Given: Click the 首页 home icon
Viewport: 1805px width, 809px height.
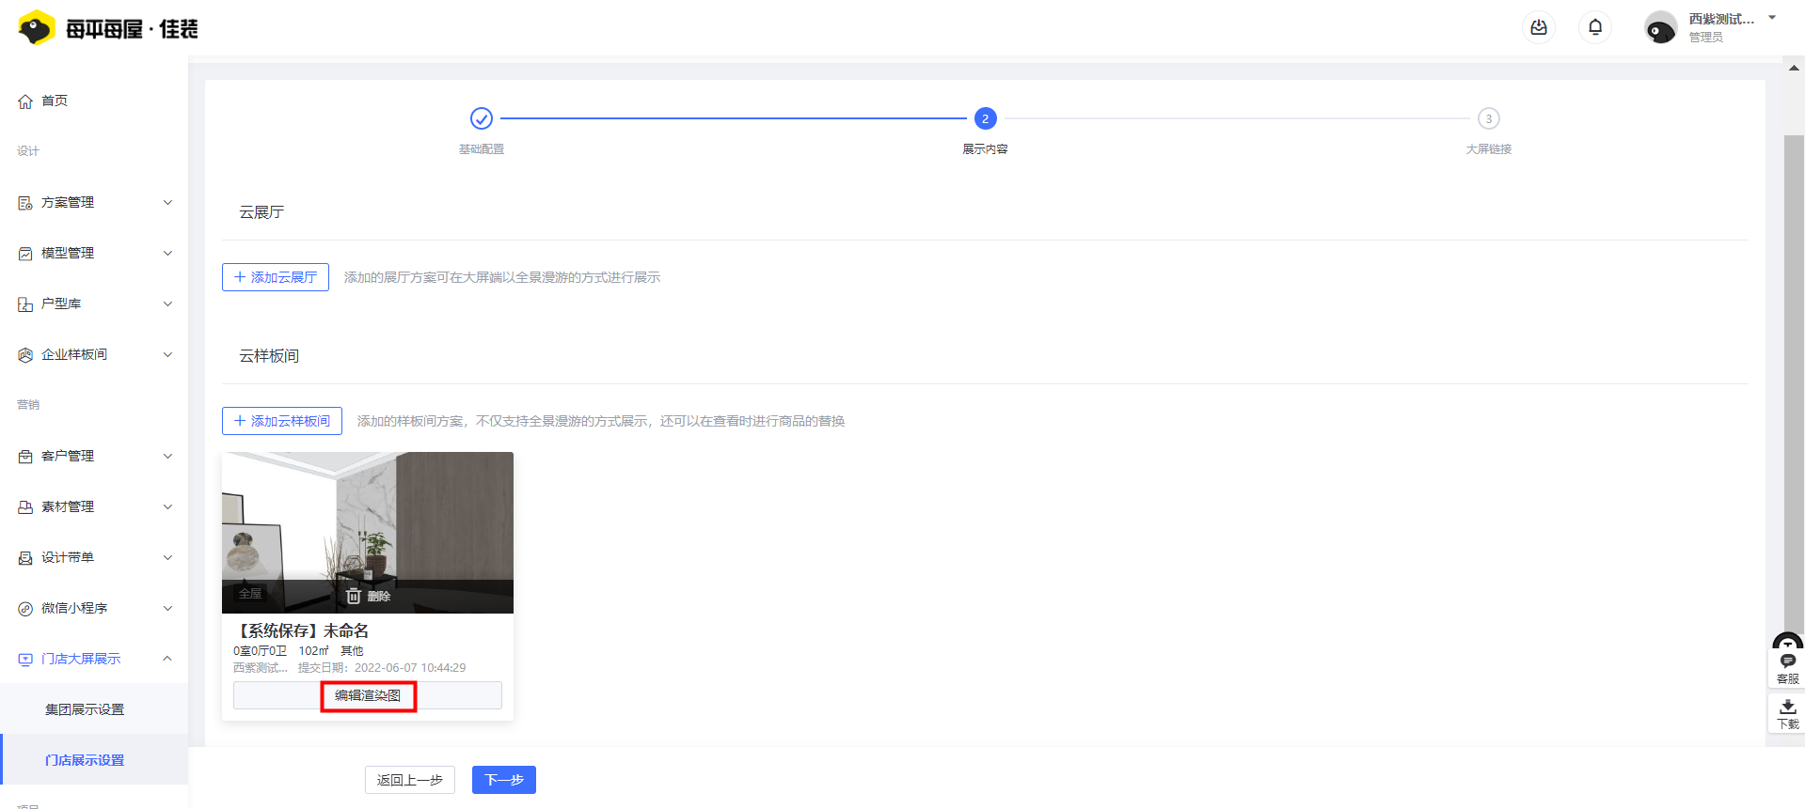Looking at the screenshot, I should pos(25,101).
